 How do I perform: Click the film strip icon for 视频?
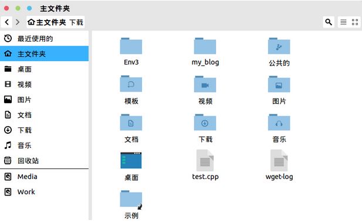click(8, 84)
